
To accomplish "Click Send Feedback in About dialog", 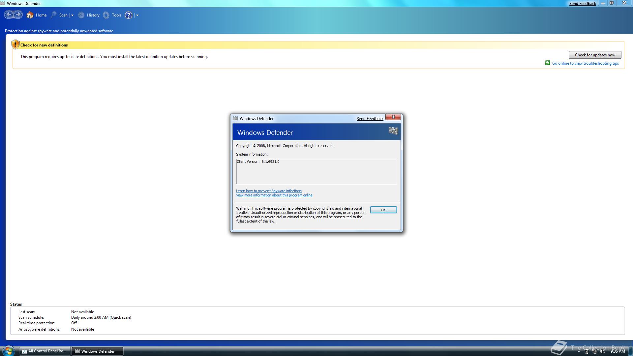I will (x=370, y=119).
